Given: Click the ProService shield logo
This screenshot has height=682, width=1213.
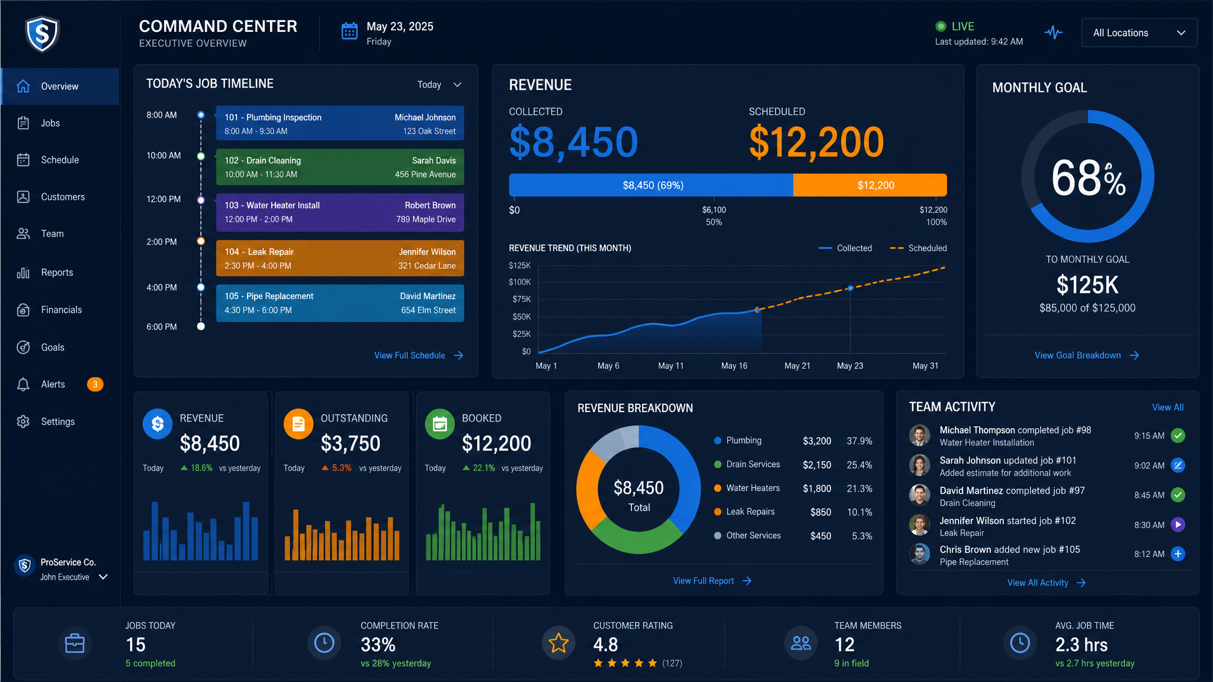Looking at the screenshot, I should click(42, 34).
